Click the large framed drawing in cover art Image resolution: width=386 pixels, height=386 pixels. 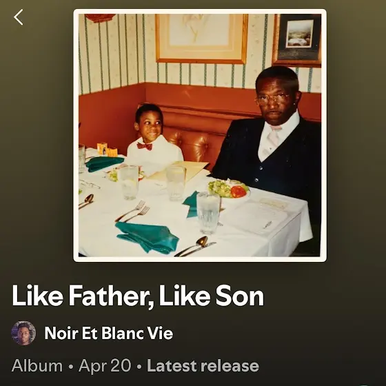(x=201, y=39)
